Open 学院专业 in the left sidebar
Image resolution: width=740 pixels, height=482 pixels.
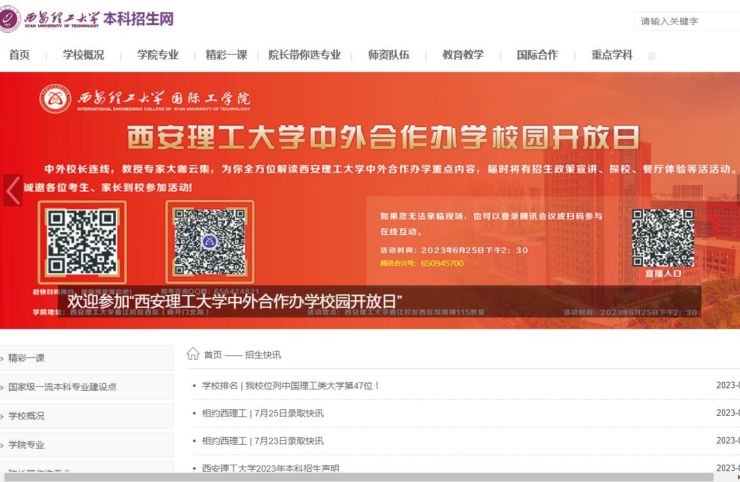click(87, 445)
